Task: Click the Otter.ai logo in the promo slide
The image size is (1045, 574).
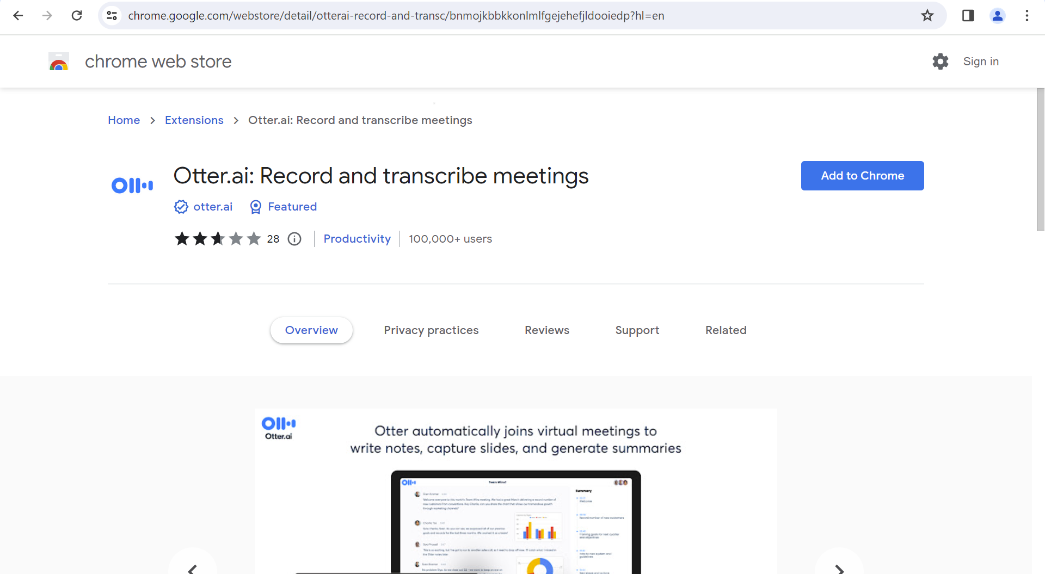Action: pos(279,428)
